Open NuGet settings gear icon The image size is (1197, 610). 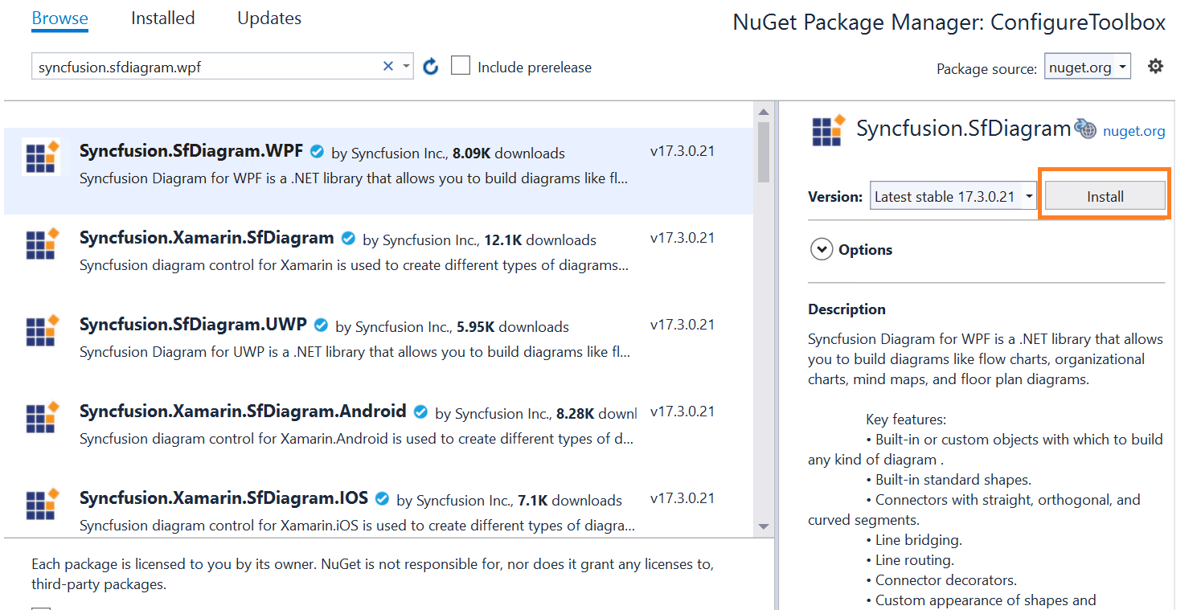[x=1155, y=67]
